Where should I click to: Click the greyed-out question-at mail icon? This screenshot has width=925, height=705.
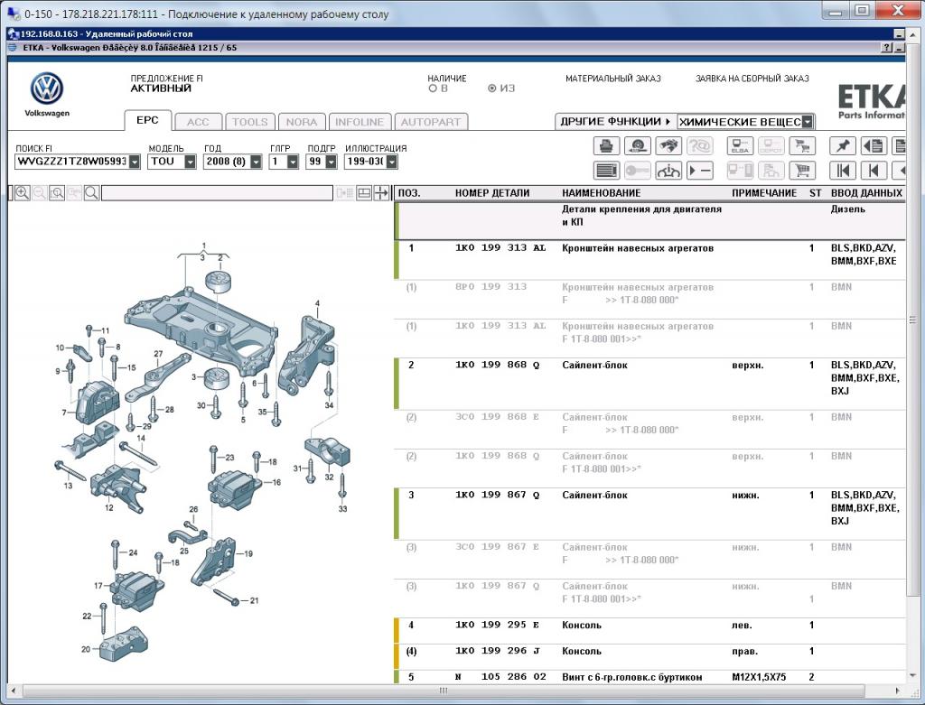[700, 145]
